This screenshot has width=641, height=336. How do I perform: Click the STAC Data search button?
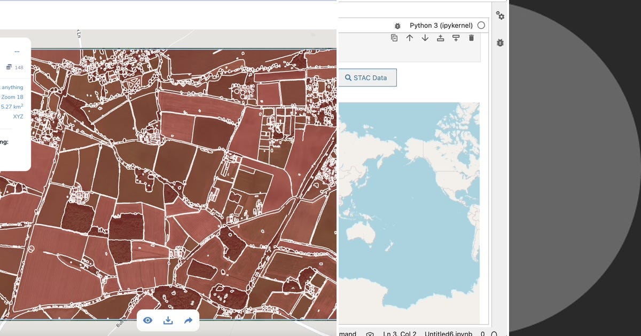[x=367, y=77]
